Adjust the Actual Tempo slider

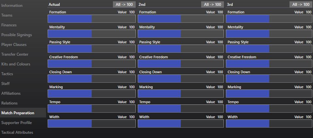coord(92,108)
